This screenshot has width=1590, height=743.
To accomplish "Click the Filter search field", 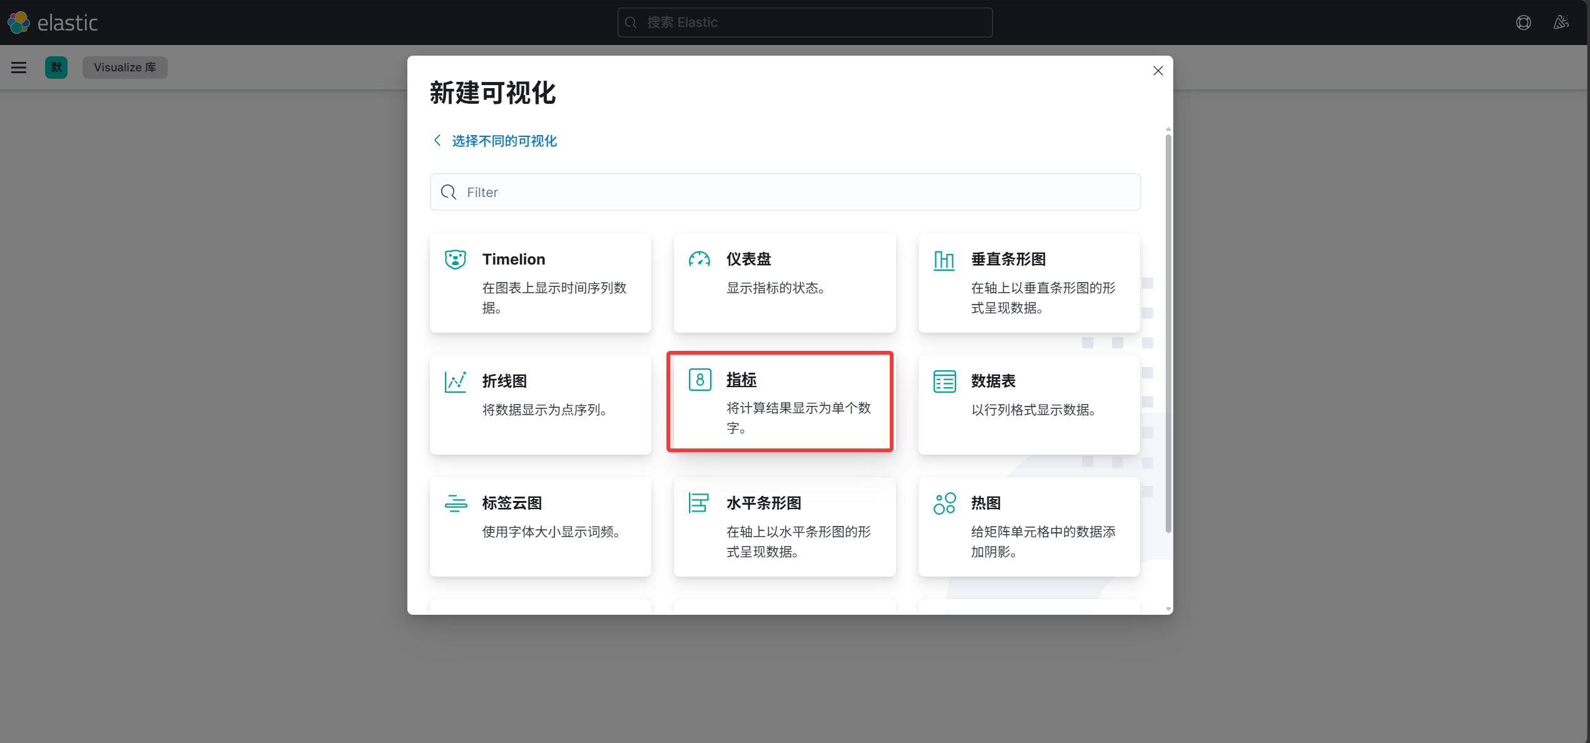I will click(785, 192).
